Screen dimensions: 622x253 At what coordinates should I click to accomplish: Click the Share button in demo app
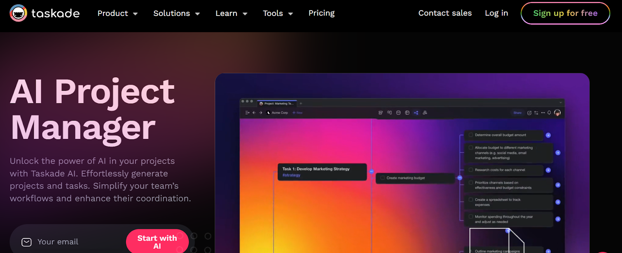517,113
